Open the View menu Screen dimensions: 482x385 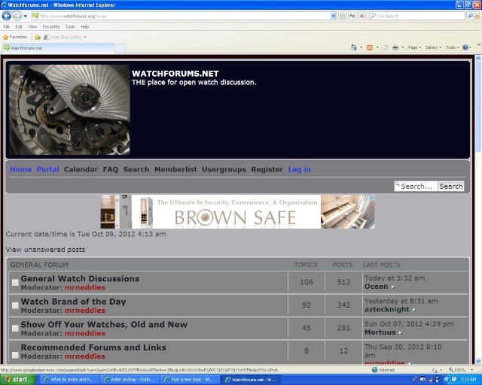pos(32,27)
